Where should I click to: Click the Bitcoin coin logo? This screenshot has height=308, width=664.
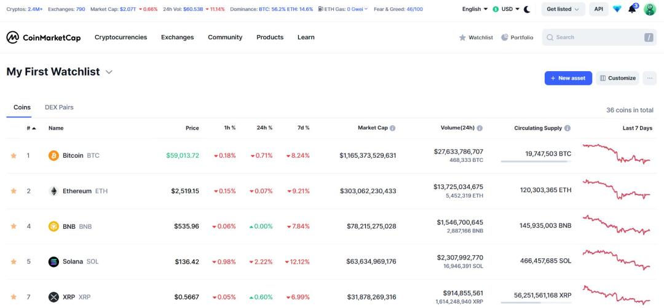click(x=53, y=155)
